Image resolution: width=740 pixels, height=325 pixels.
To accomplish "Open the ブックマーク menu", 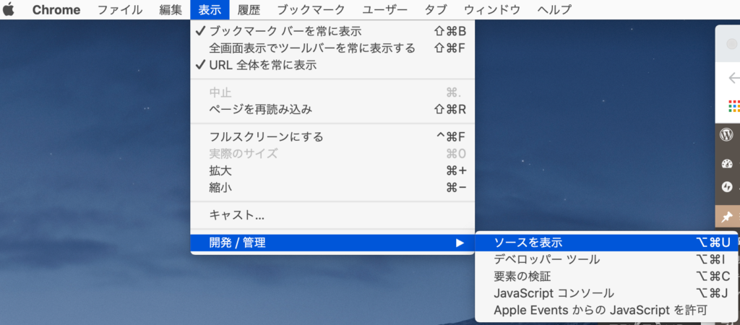I will (x=311, y=9).
